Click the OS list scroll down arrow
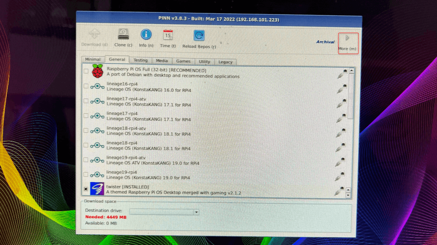 348,195
